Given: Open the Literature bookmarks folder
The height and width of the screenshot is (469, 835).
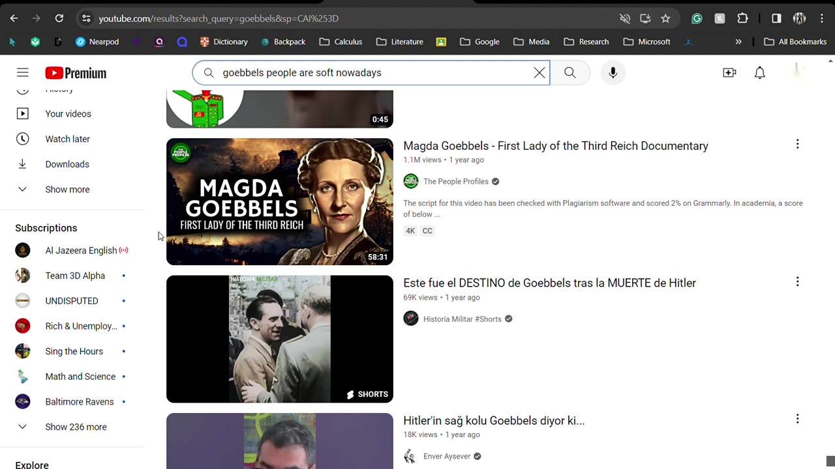Looking at the screenshot, I should pyautogui.click(x=400, y=42).
